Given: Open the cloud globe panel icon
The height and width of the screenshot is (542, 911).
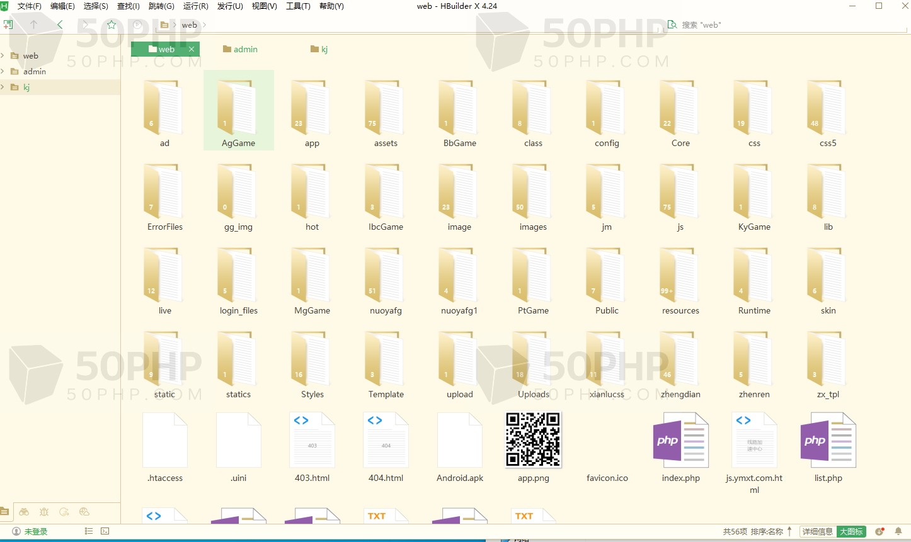Looking at the screenshot, I should 84,512.
